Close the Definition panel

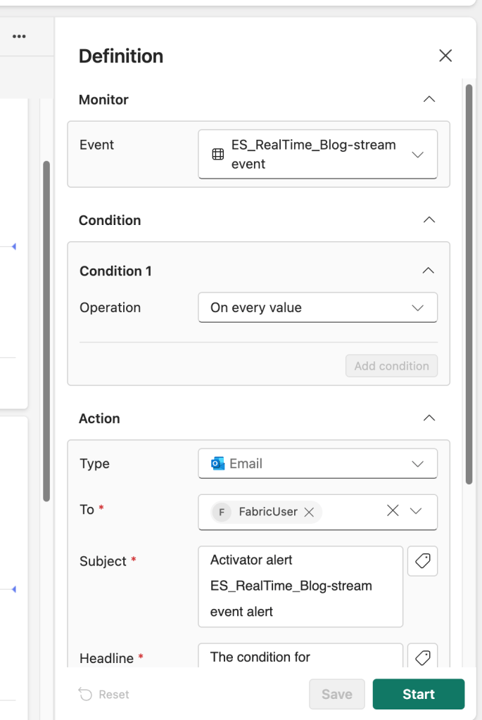pos(445,56)
